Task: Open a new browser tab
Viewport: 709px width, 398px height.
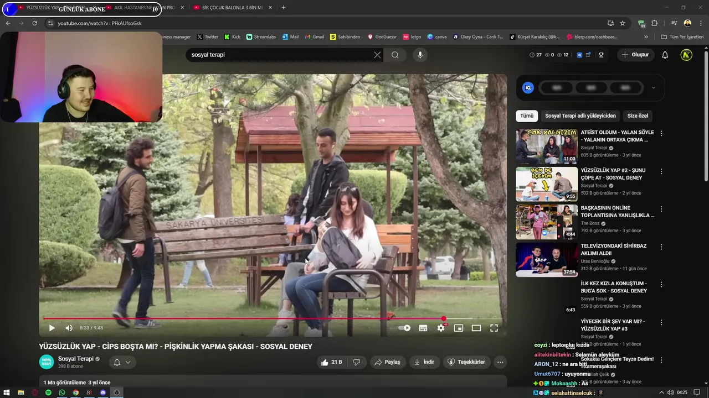Action: pyautogui.click(x=284, y=8)
